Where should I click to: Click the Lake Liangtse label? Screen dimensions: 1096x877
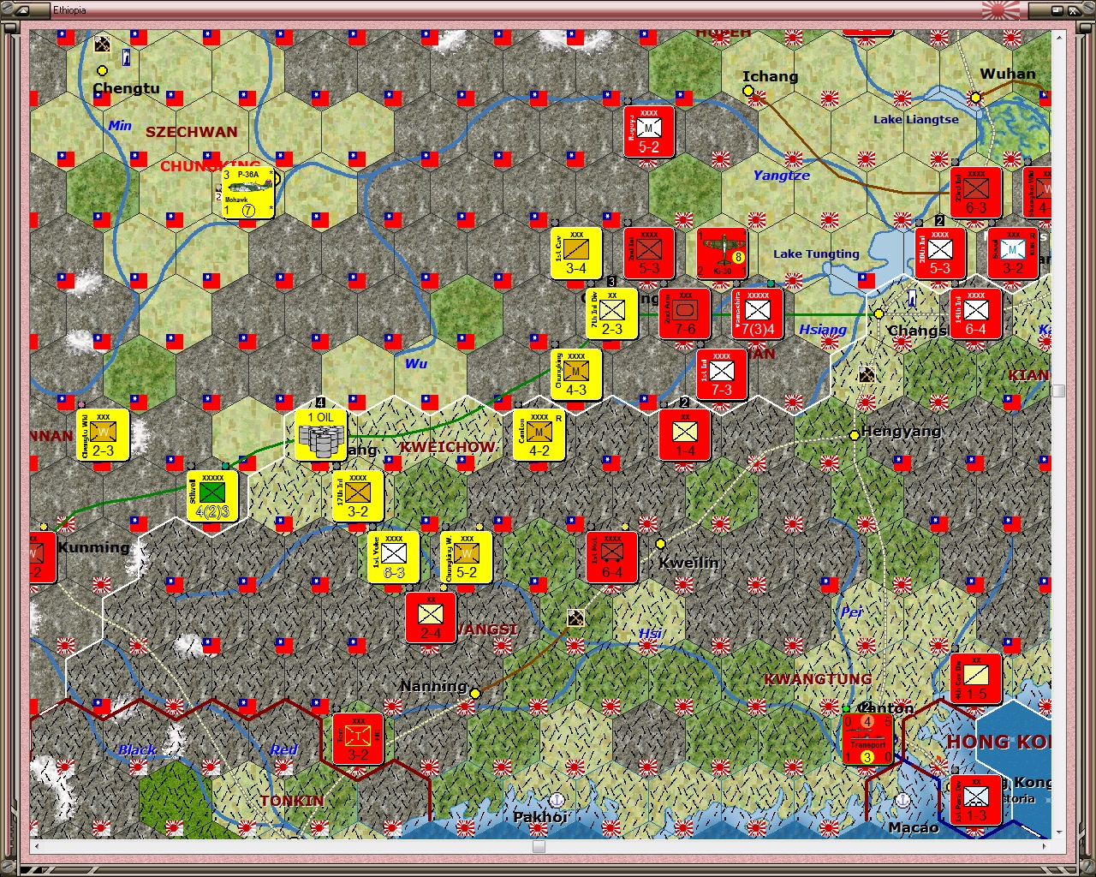point(916,119)
